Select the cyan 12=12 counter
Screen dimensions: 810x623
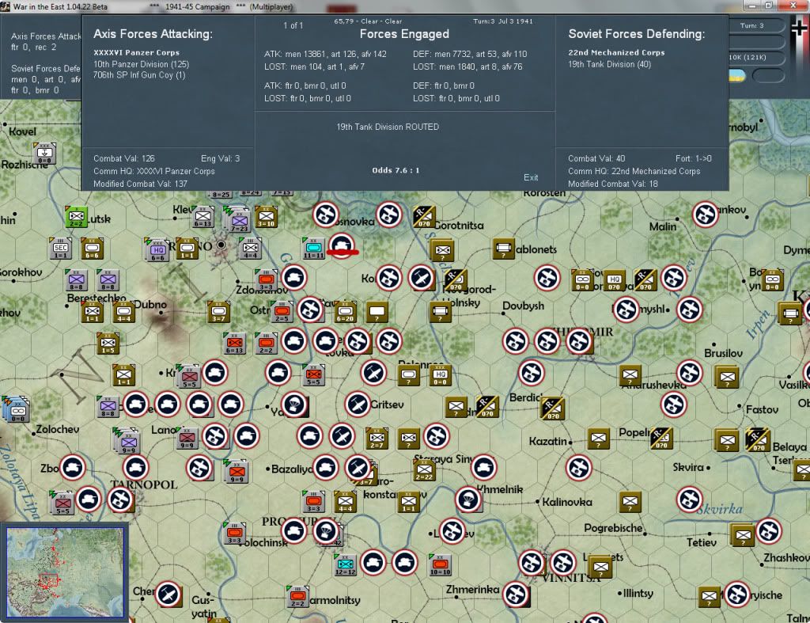[x=345, y=565]
